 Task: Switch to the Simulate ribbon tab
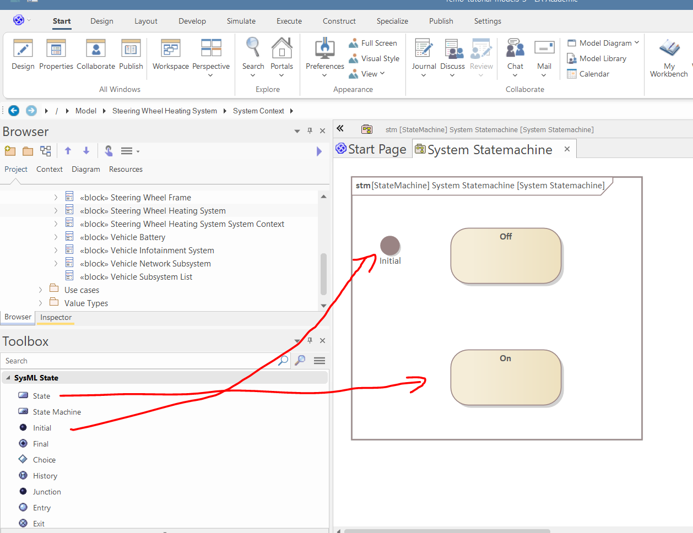(241, 21)
